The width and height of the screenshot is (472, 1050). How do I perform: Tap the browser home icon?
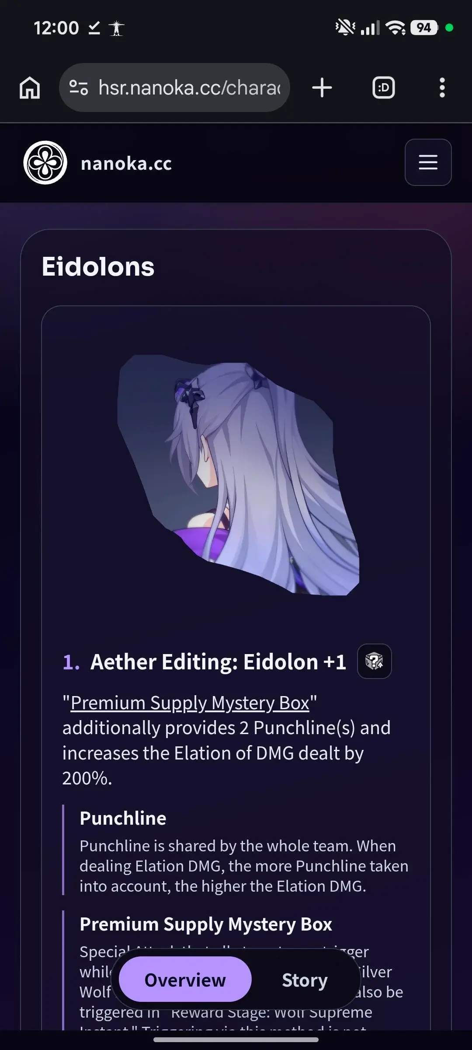pos(30,87)
